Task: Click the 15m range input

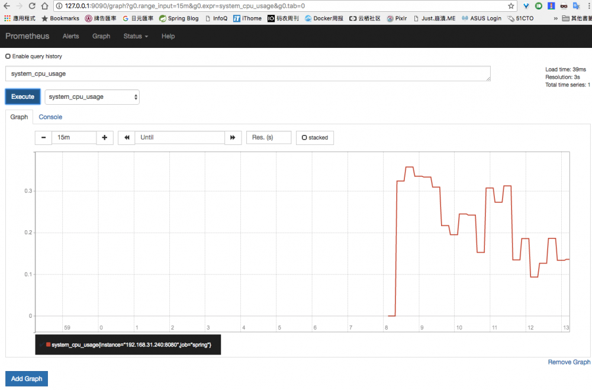Action: click(74, 137)
